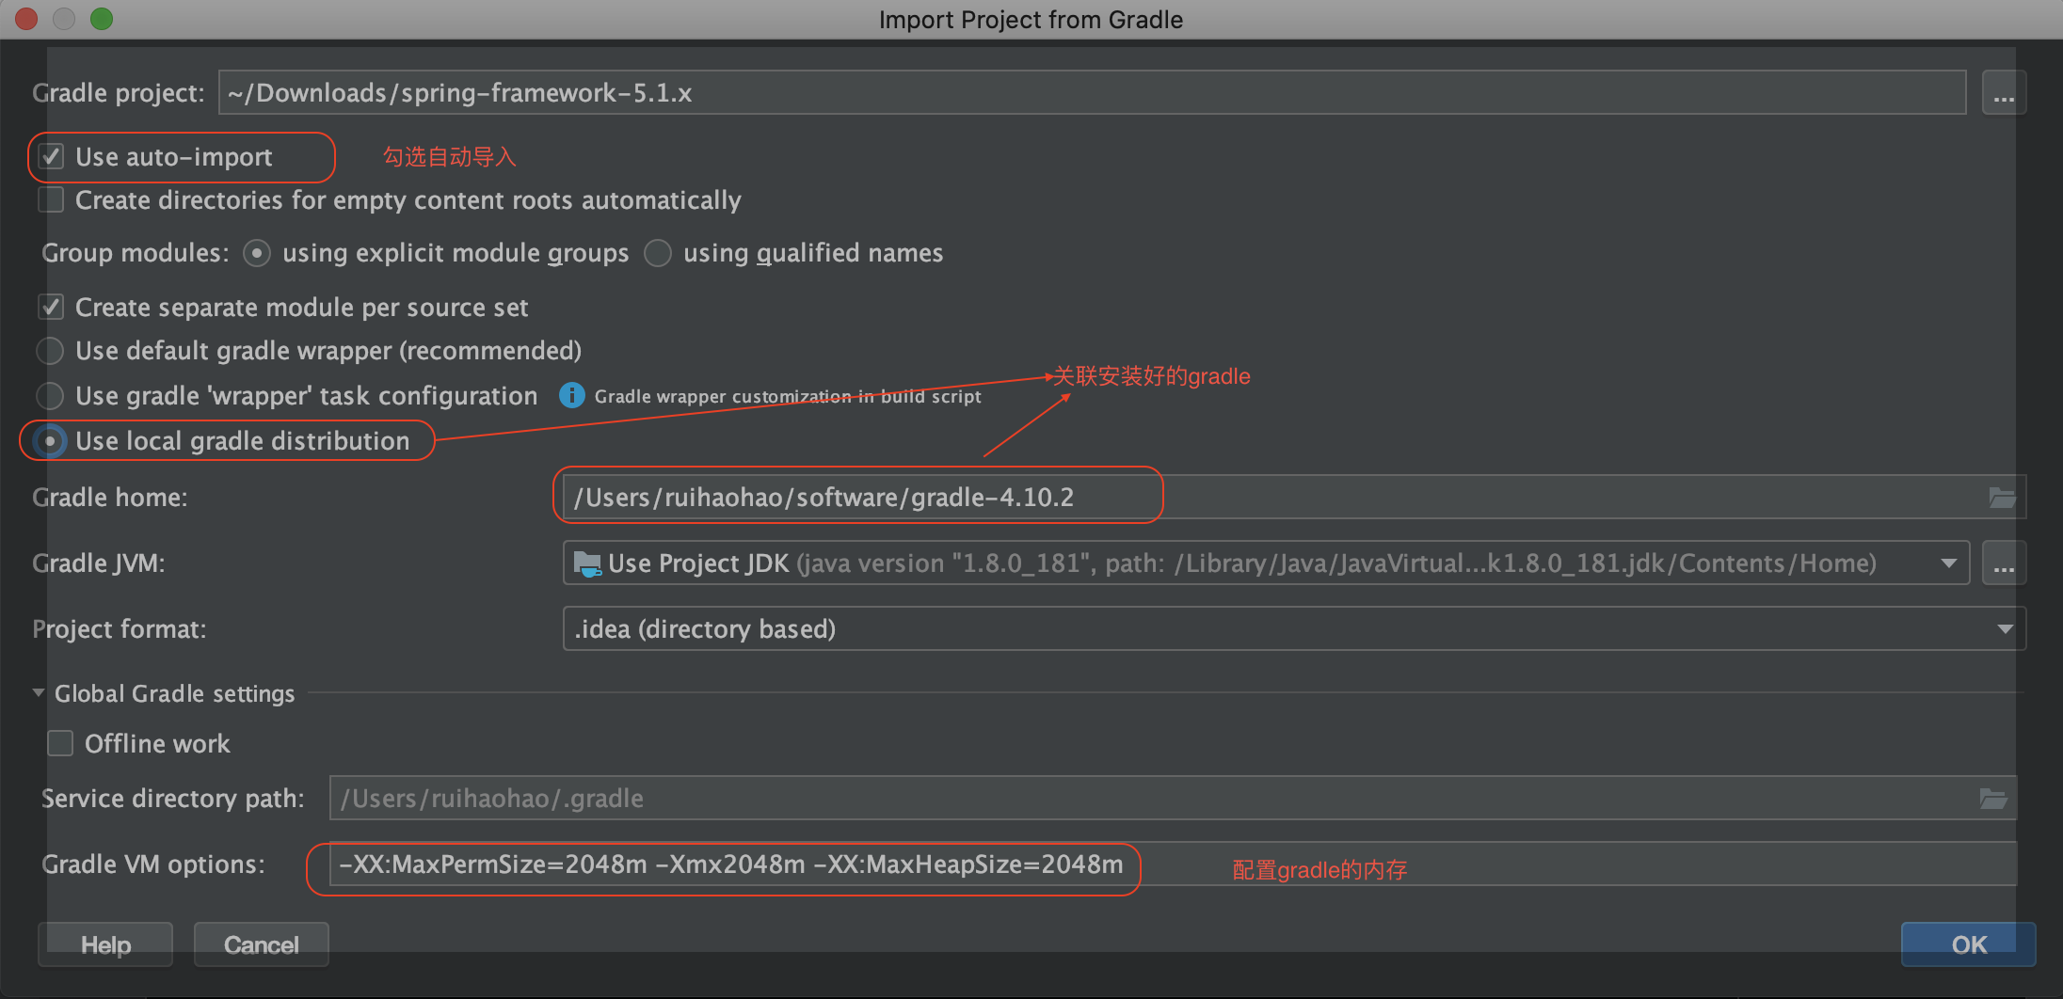
Task: Click the Gradle wrapper customization info icon
Action: 571,396
